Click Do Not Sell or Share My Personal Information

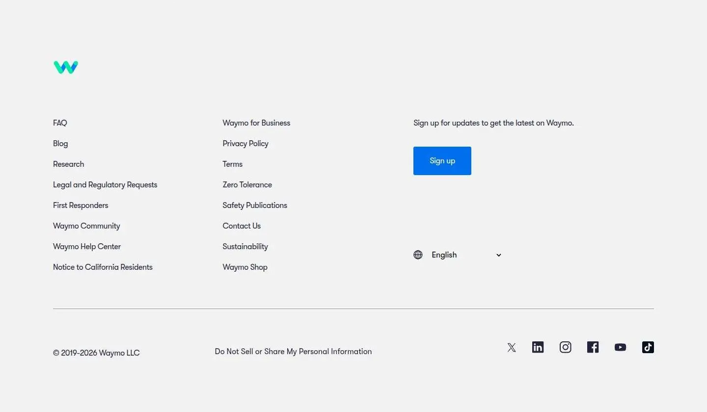pyautogui.click(x=293, y=352)
